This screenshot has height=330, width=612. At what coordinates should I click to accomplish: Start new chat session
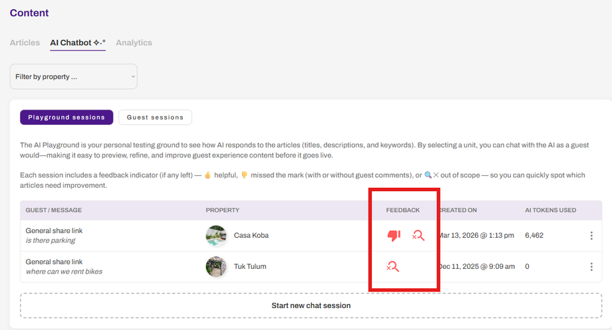[311, 305]
